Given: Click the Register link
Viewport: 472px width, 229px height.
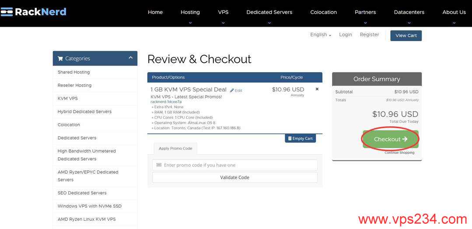Looking at the screenshot, I should [369, 35].
